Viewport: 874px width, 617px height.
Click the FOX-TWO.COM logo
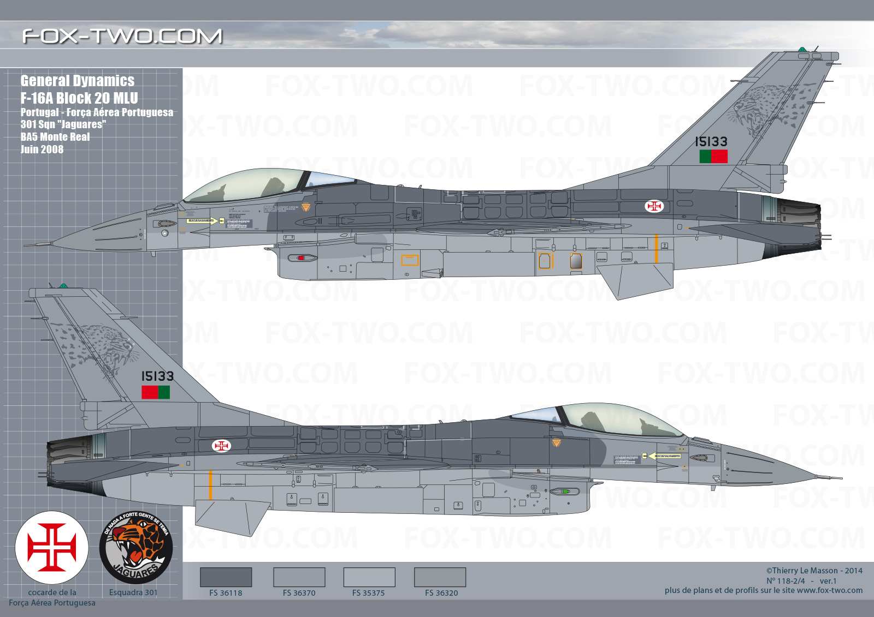pos(122,37)
